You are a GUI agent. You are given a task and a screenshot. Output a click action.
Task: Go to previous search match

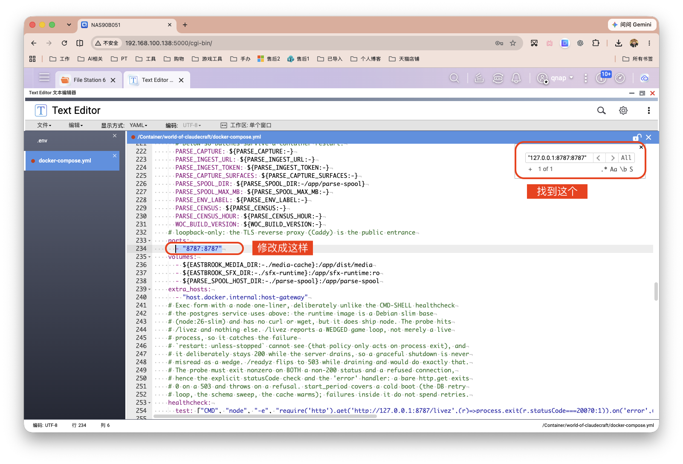coord(599,158)
